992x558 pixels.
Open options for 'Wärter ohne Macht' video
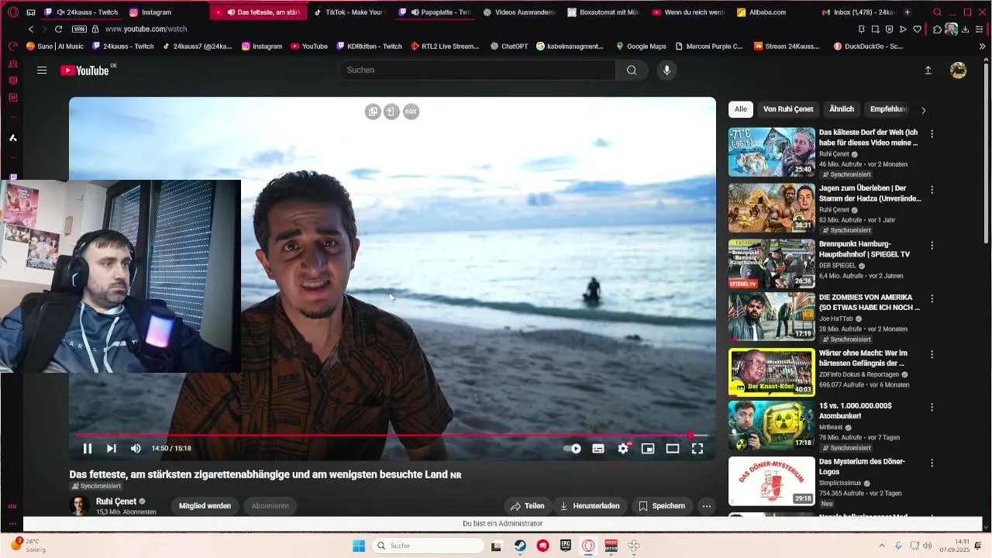pyautogui.click(x=932, y=353)
